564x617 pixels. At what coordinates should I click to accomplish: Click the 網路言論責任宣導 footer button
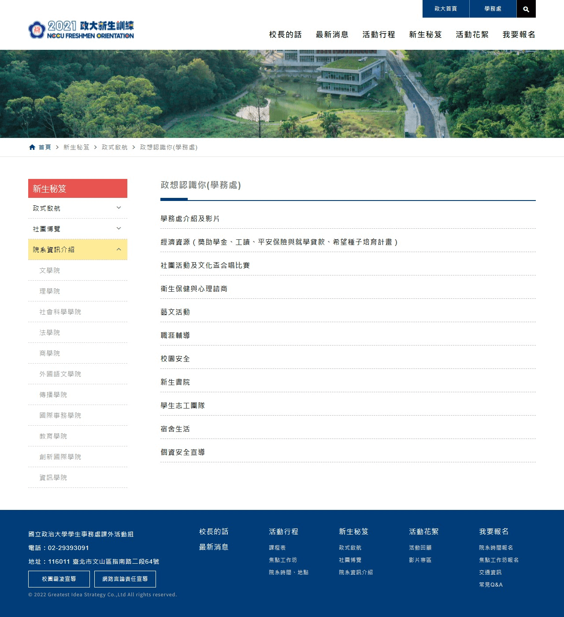[x=125, y=579]
